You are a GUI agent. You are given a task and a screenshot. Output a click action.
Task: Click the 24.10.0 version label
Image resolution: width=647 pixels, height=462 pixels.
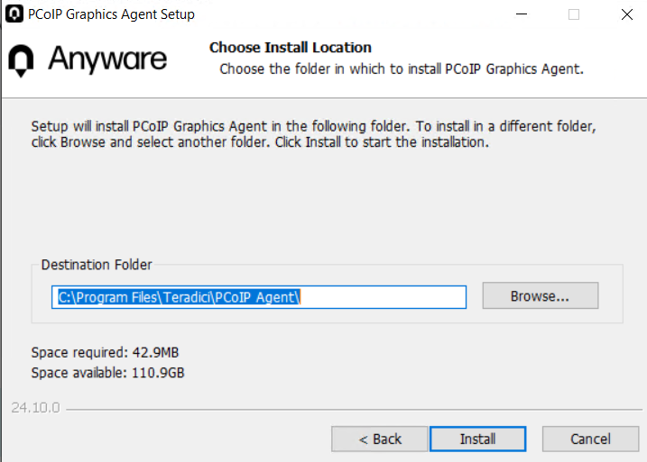point(35,408)
